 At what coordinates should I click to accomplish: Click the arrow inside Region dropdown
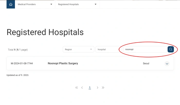(91, 49)
